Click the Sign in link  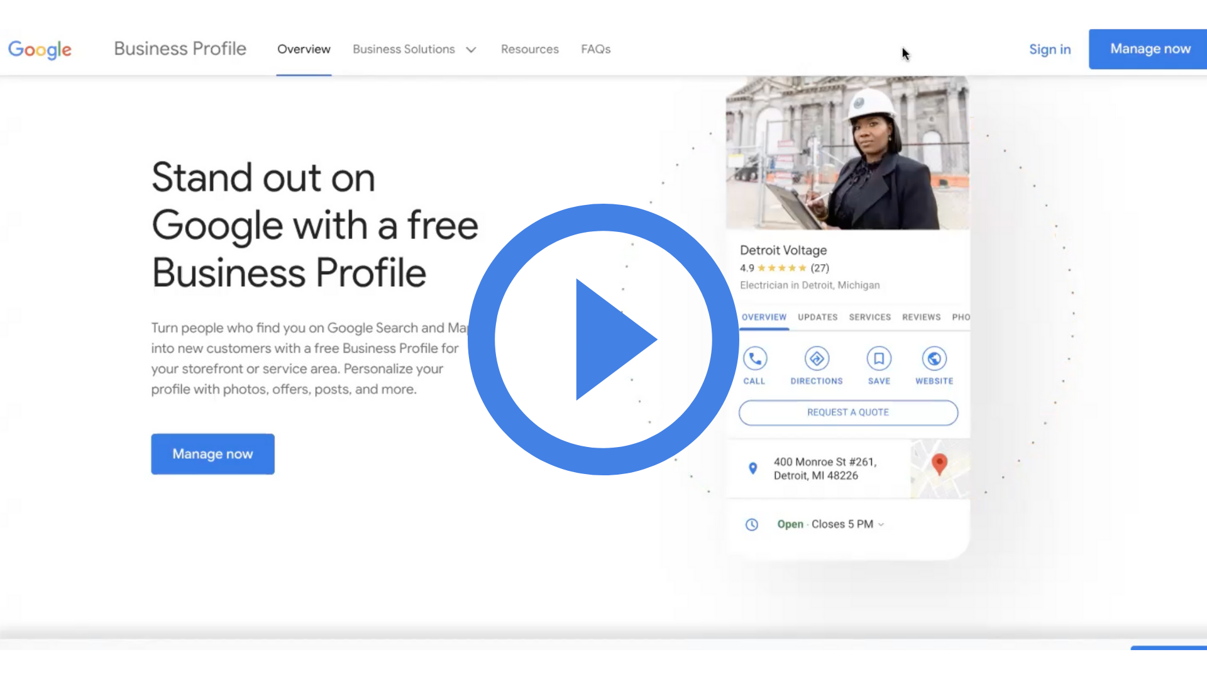pyautogui.click(x=1049, y=49)
